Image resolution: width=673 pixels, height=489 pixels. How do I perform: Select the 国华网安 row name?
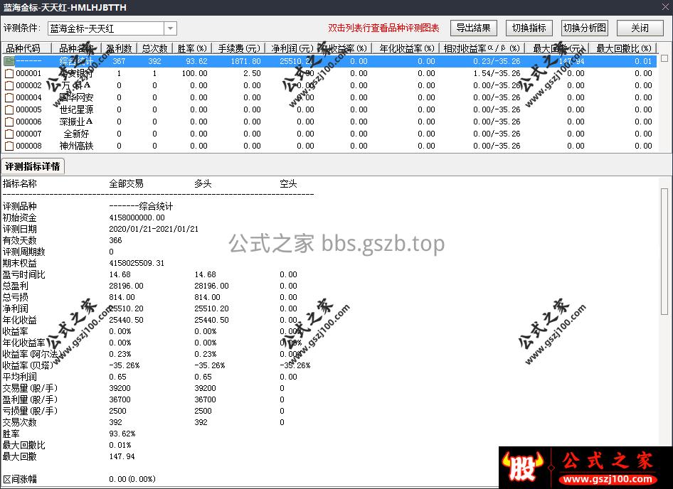point(76,97)
